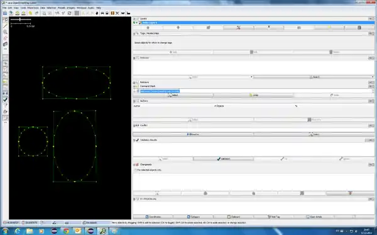Click the Redo arrow in the main toolbar

click(37, 13)
